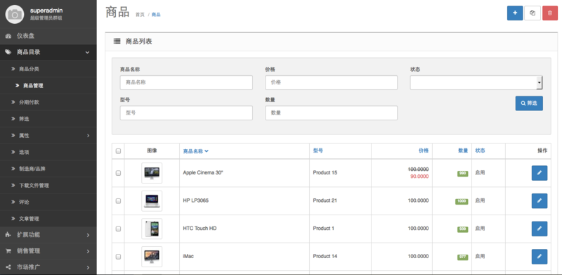The height and width of the screenshot is (275, 562).
Task: Sort table by 商品名称 column
Action: [x=196, y=151]
